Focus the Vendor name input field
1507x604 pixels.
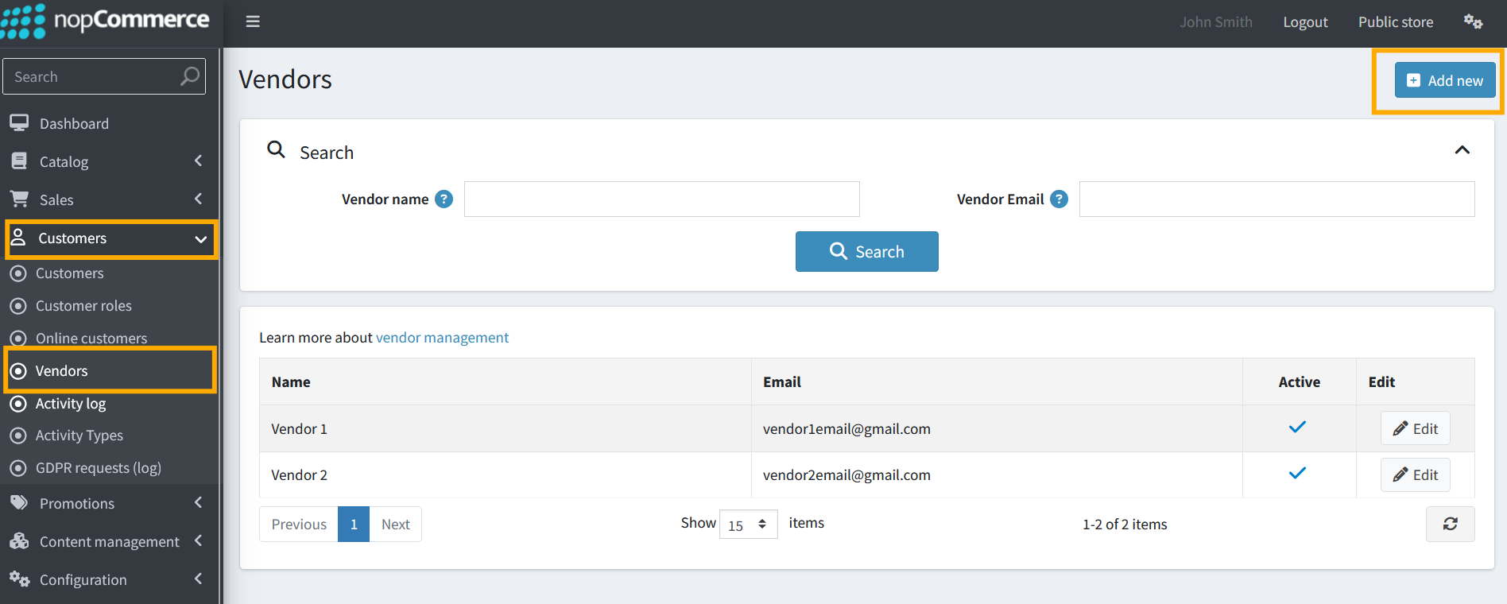pos(662,199)
